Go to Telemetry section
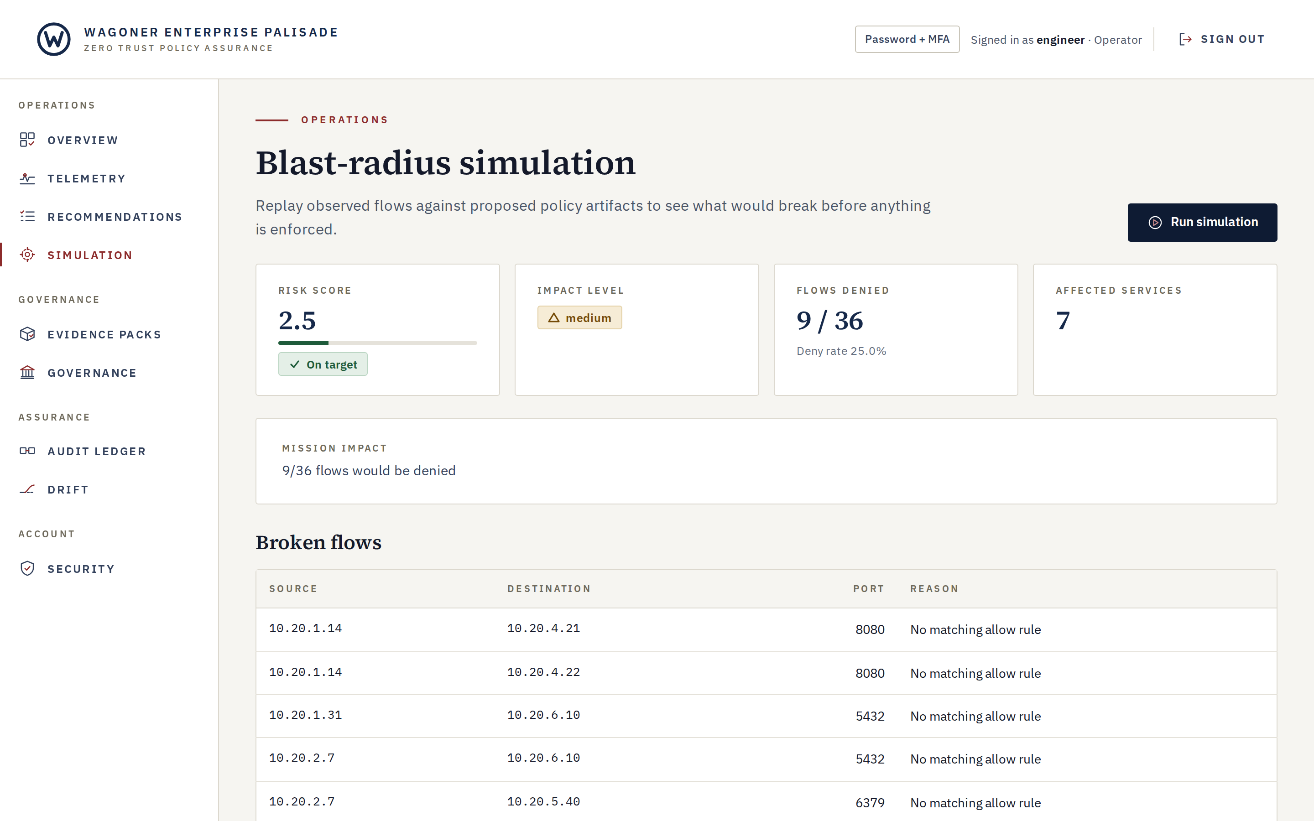The width and height of the screenshot is (1314, 821). click(109, 179)
